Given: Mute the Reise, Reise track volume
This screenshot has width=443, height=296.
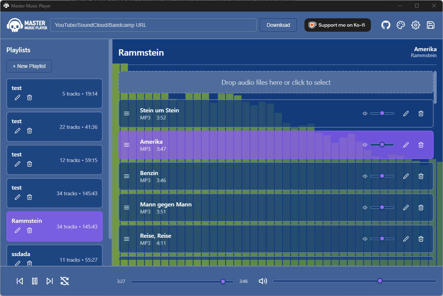Looking at the screenshot, I should point(365,239).
